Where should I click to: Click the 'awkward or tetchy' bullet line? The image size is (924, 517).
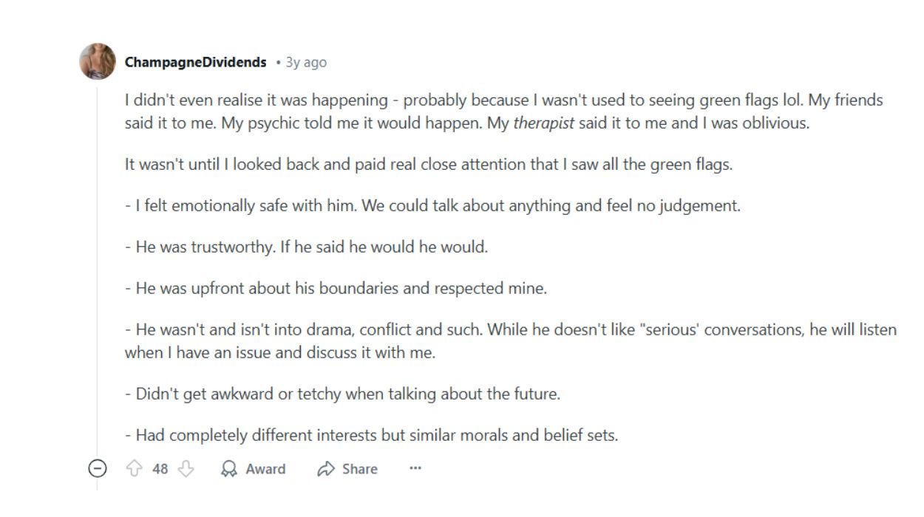click(342, 394)
